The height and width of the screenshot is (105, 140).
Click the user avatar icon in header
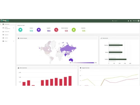pyautogui.click(x=139, y=21)
